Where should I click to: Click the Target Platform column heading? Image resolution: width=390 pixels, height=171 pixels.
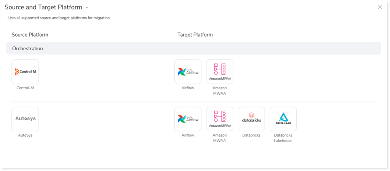pyautogui.click(x=195, y=35)
